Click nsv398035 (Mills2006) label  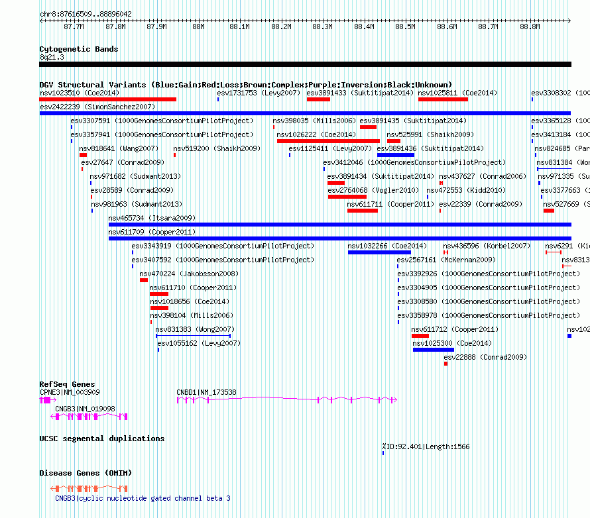coord(314,121)
